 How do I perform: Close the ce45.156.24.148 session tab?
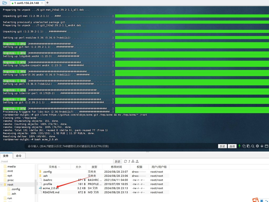pyautogui.click(x=42, y=3)
